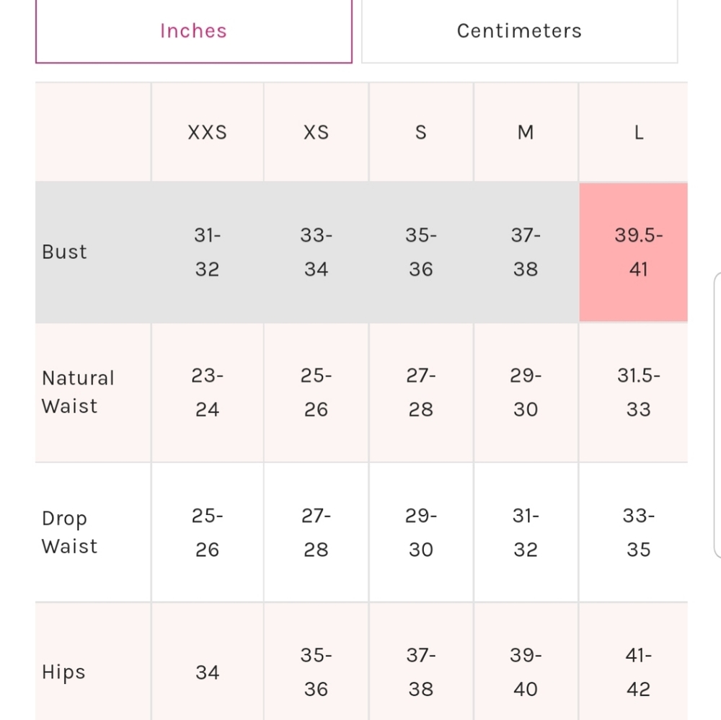Click the Natural Waist row label
The height and width of the screenshot is (720, 721).
(x=78, y=392)
